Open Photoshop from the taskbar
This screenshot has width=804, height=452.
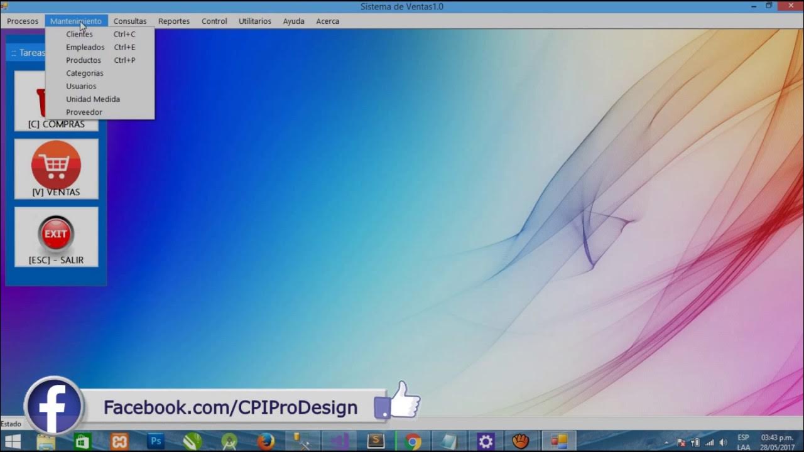coord(156,442)
